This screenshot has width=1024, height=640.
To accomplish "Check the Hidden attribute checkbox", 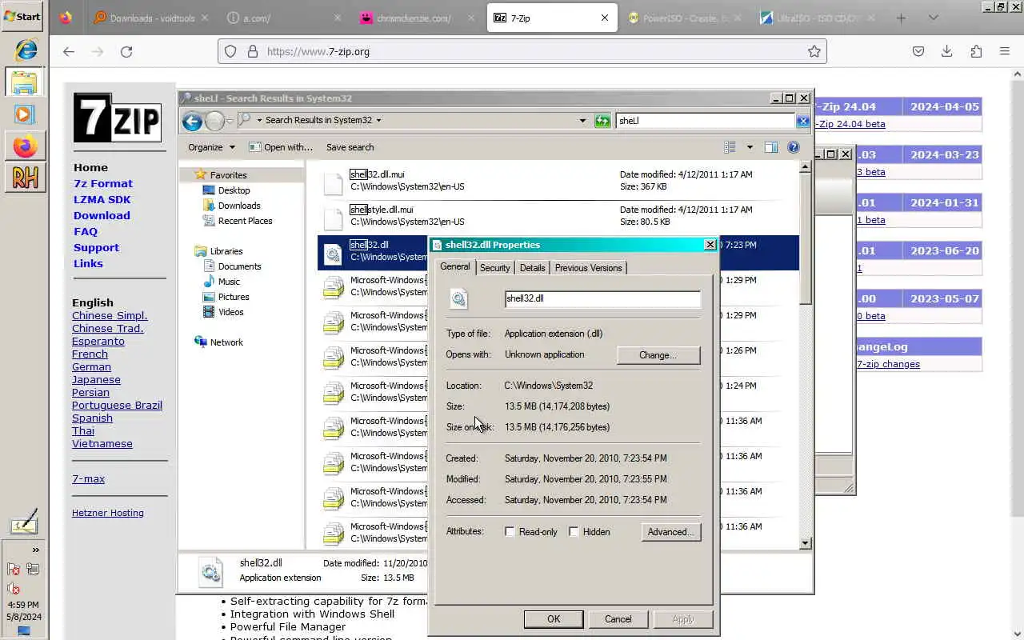I will point(574,532).
